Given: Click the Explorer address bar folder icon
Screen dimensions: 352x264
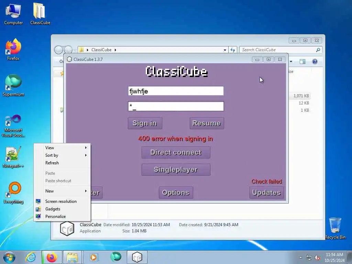Looking at the screenshot, I should tap(82, 50).
